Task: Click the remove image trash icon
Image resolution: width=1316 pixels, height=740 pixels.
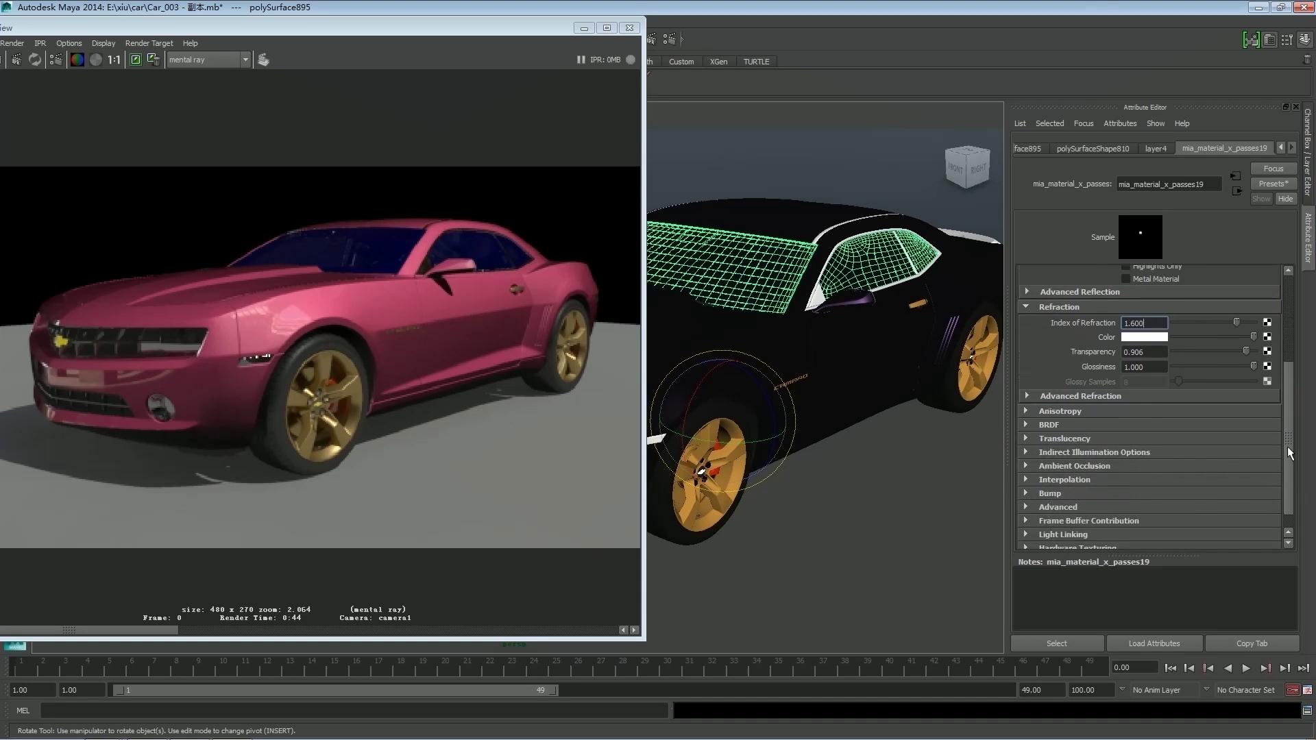Action: coord(154,60)
